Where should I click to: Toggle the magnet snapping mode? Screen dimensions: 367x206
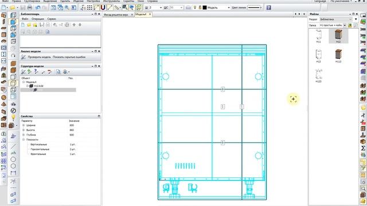coord(103,7)
